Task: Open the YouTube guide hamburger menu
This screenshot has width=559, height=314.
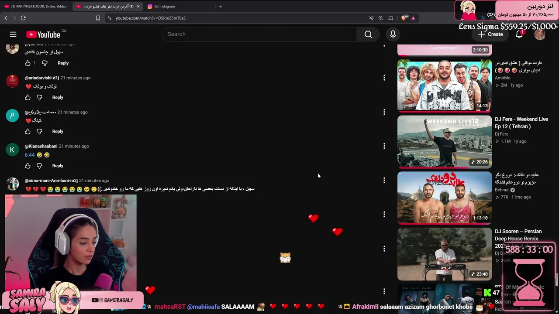Action: point(13,34)
